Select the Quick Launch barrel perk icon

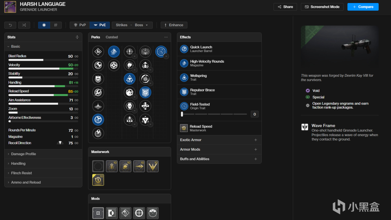[x=98, y=119]
